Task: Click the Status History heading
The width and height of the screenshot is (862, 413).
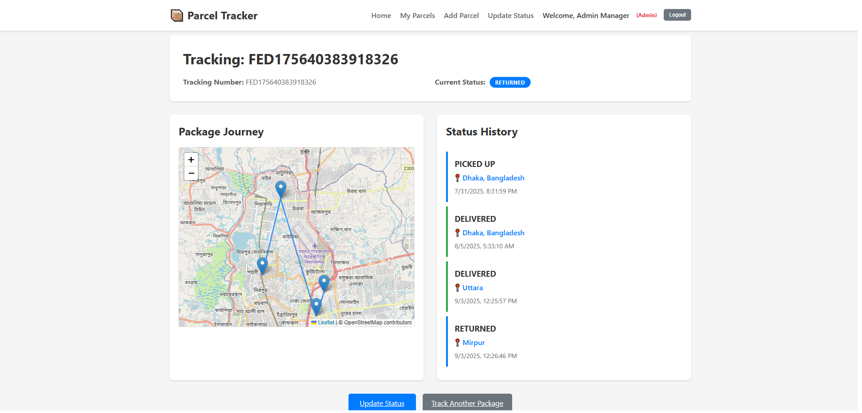Action: [482, 132]
